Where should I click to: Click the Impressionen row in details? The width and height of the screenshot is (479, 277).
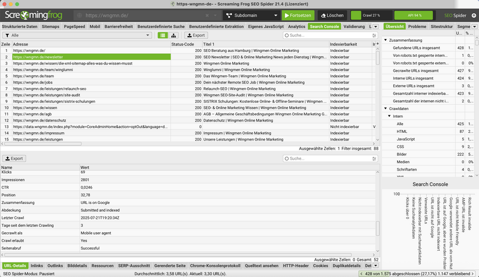[188, 180]
